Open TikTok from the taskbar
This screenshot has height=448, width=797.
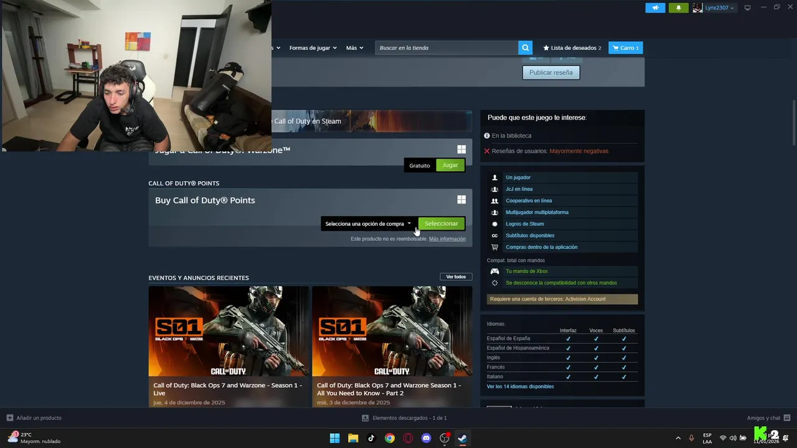pyautogui.click(x=371, y=438)
